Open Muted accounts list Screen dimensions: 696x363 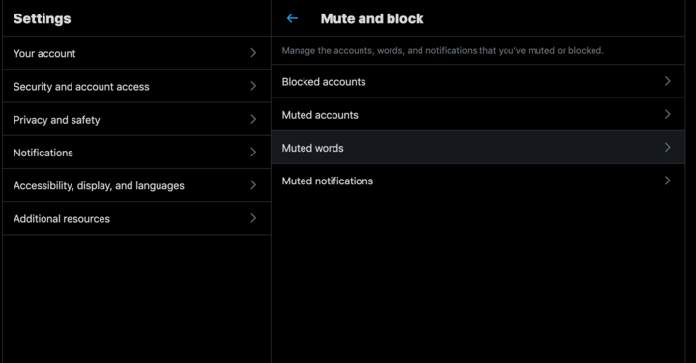click(x=478, y=114)
